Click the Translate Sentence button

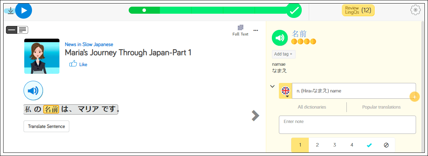pos(46,126)
